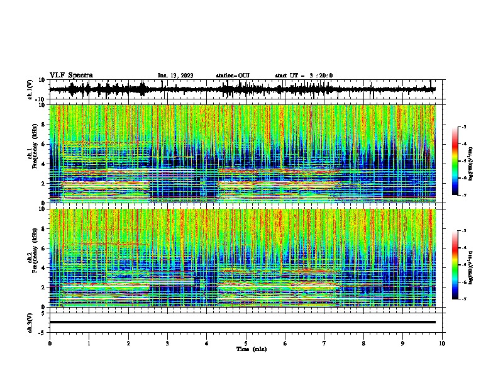Viewport: 498px width, 385px height.
Task: Click the ch.1 frequency spectrogram panel
Action: [x=242, y=153]
